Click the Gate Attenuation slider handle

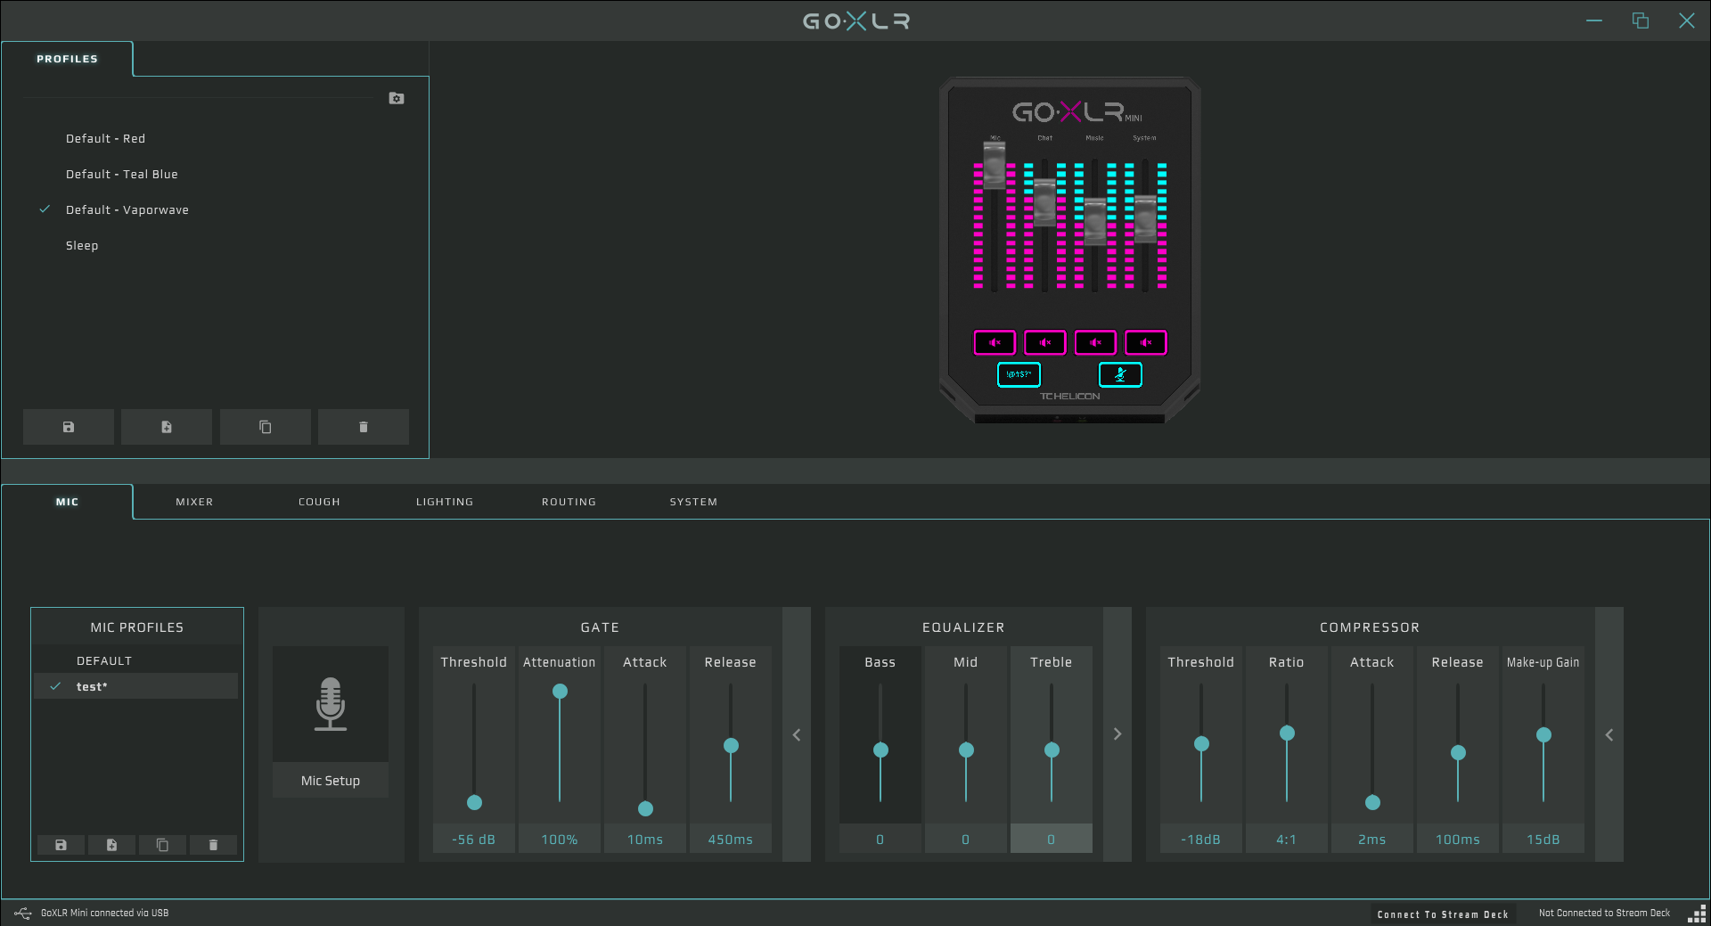click(560, 692)
